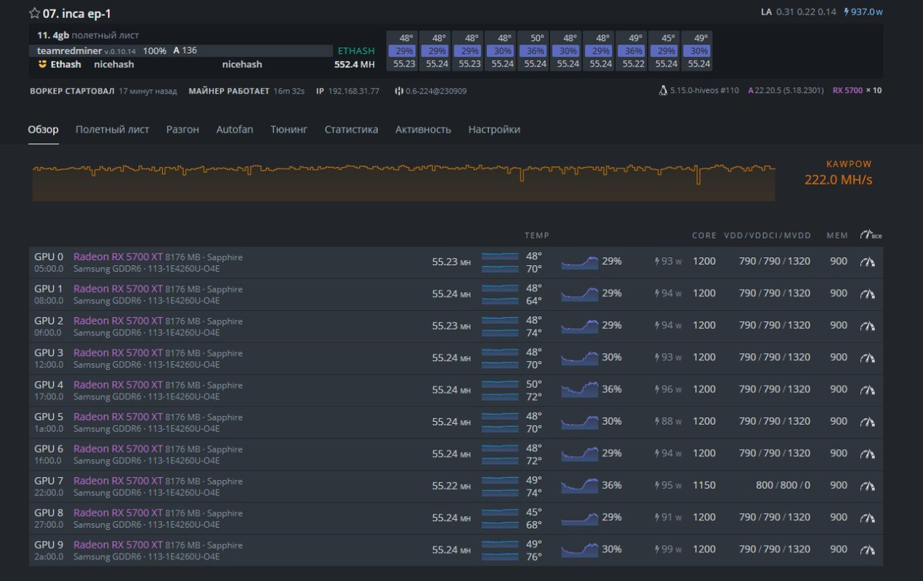The height and width of the screenshot is (581, 923).
Task: Click the overclock-all speedometer icon in header
Action: coord(870,235)
